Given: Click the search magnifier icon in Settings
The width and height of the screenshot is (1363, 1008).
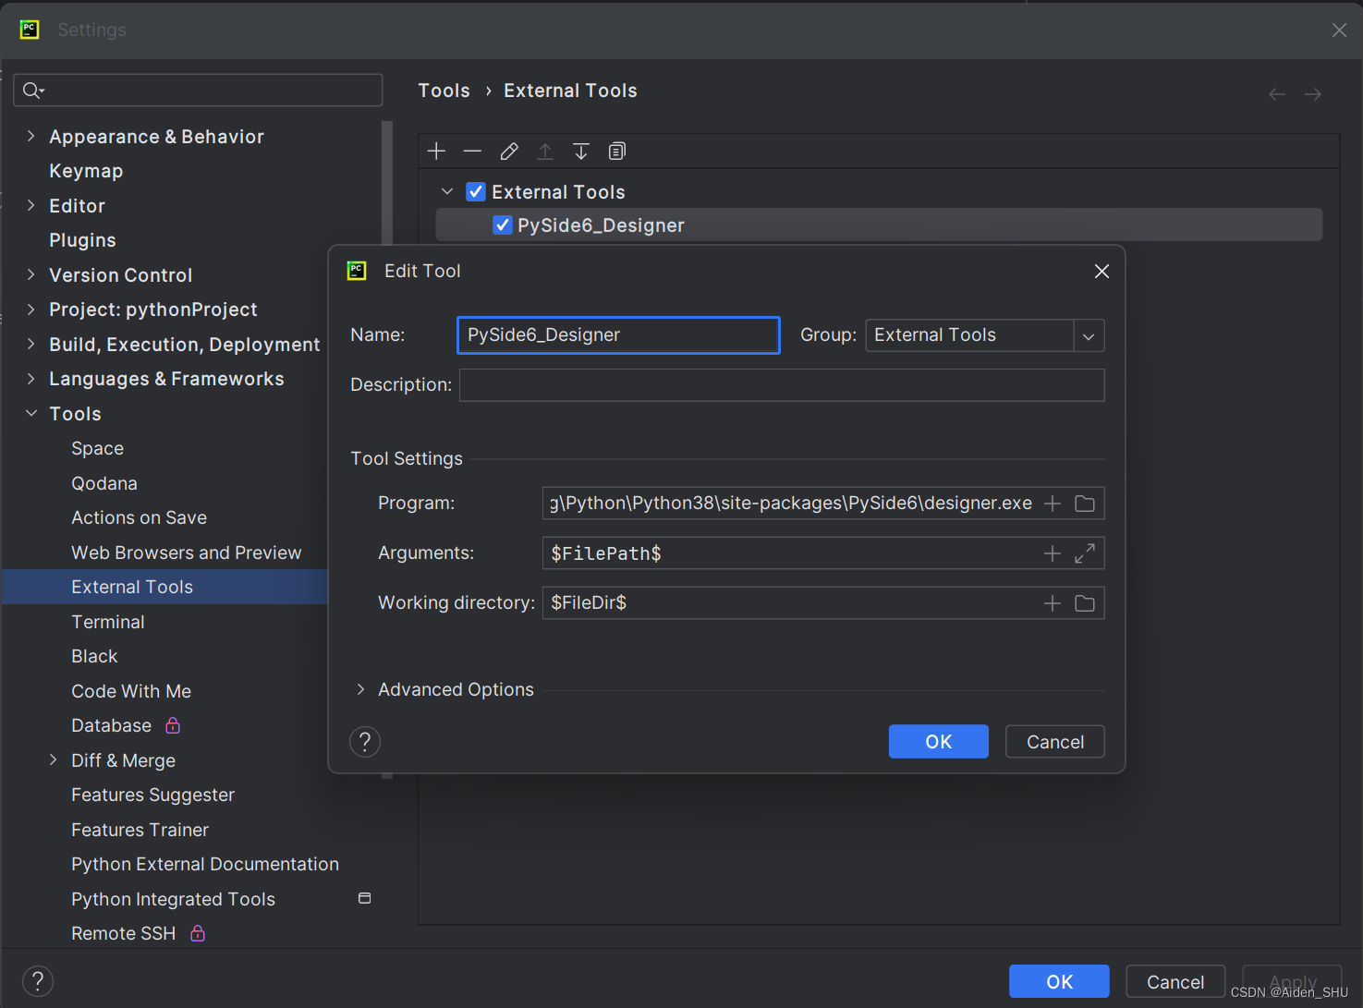Looking at the screenshot, I should [x=32, y=90].
